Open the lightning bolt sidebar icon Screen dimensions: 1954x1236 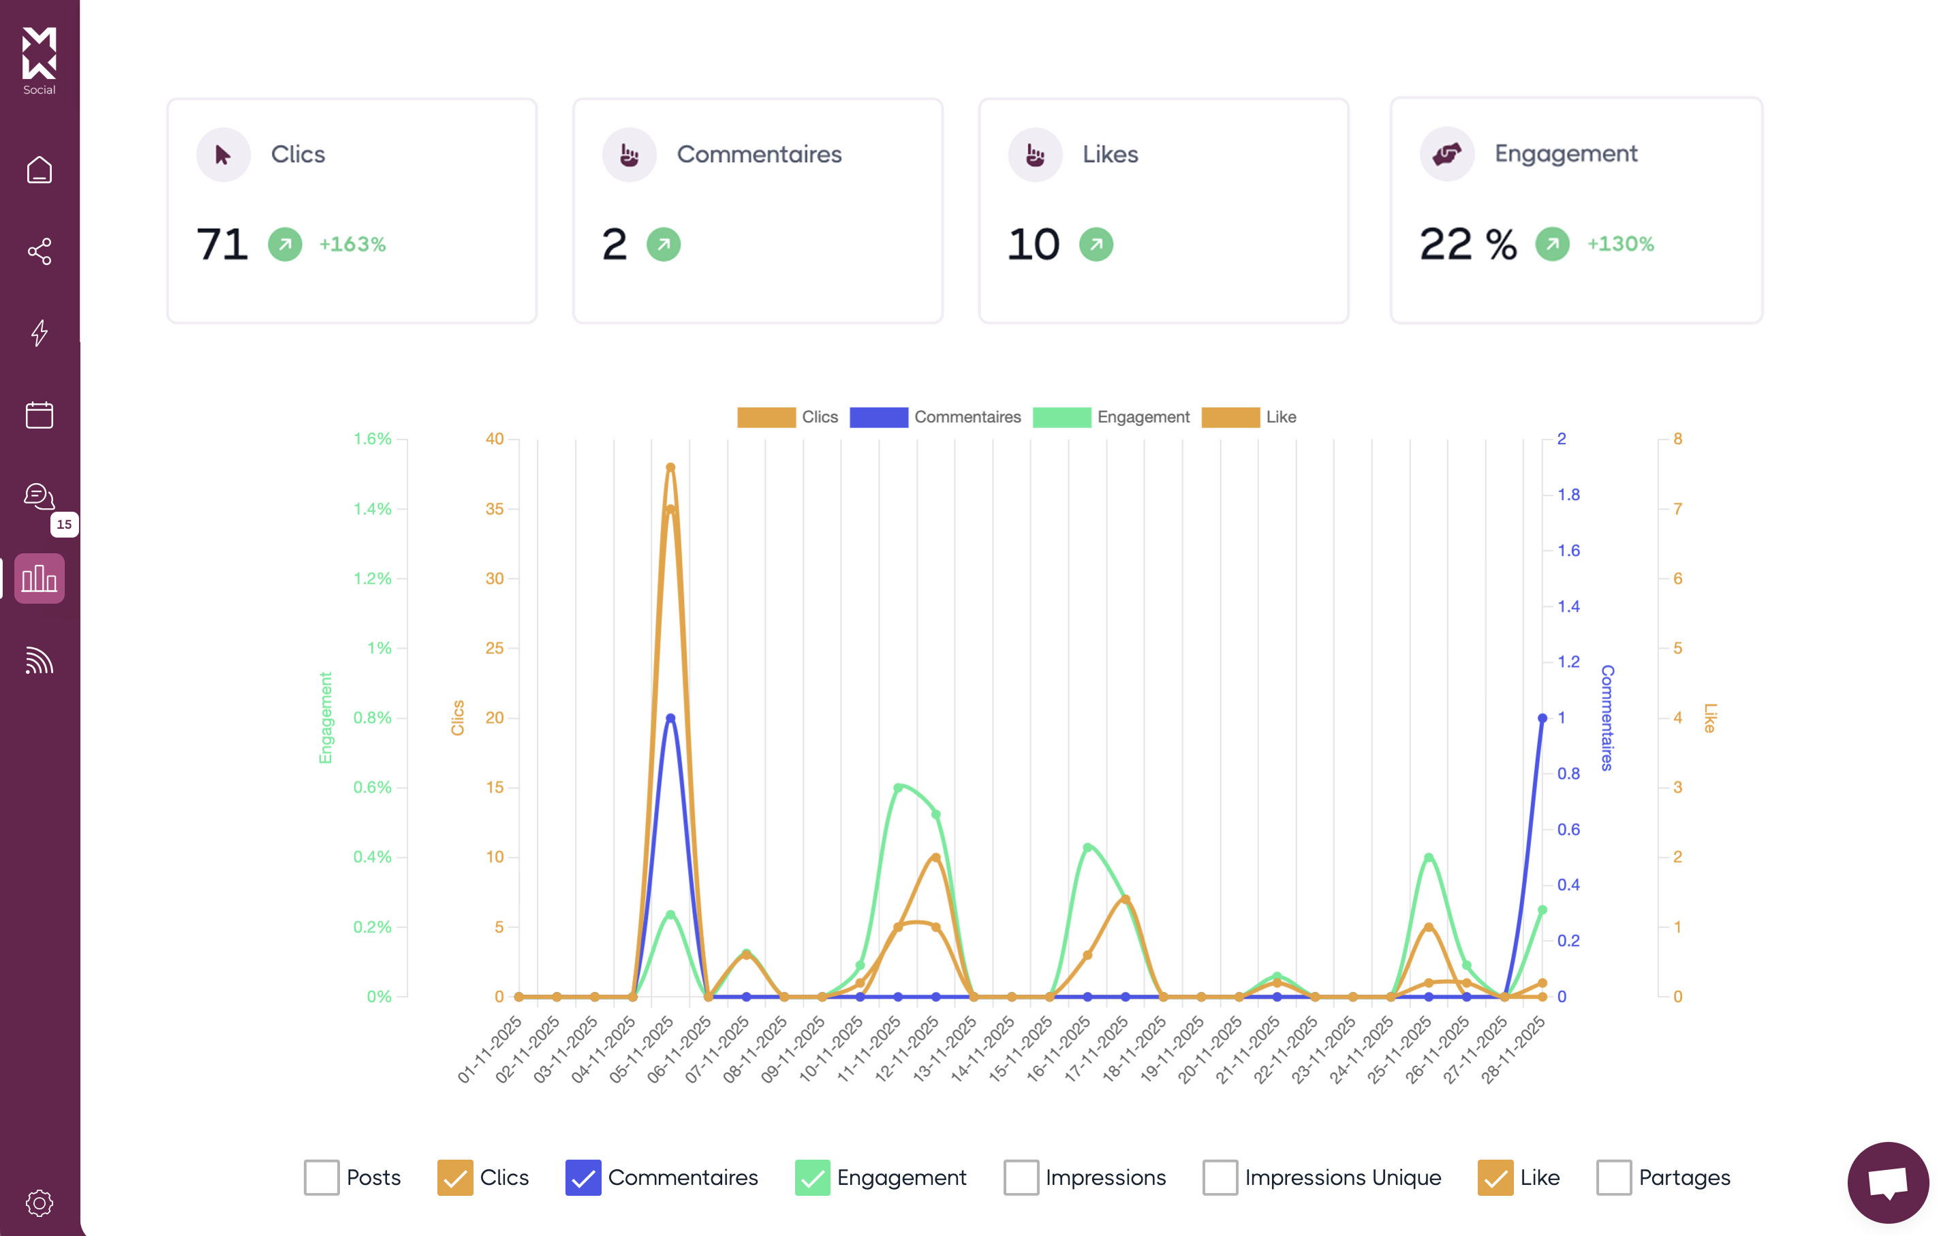(x=39, y=333)
